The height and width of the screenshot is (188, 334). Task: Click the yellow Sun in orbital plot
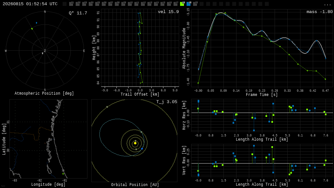[x=135, y=143]
